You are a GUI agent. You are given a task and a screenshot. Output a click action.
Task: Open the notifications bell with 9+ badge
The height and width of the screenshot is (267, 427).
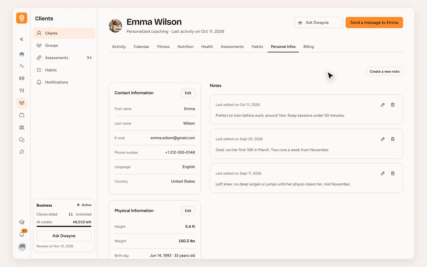pyautogui.click(x=22, y=234)
